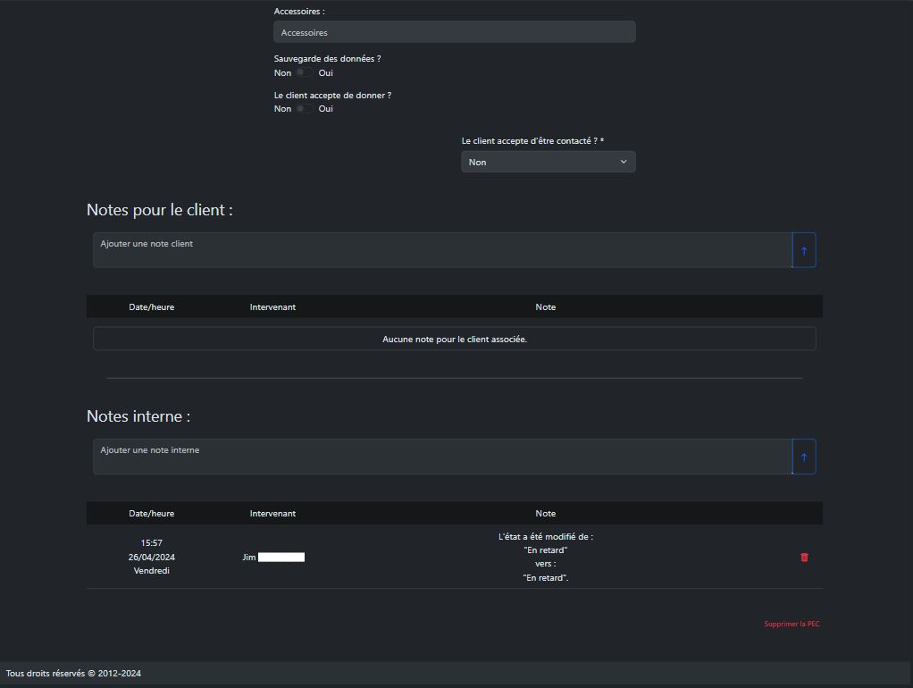
Task: Select the 'Aucune note pour le client associée' row
Action: pyautogui.click(x=454, y=339)
